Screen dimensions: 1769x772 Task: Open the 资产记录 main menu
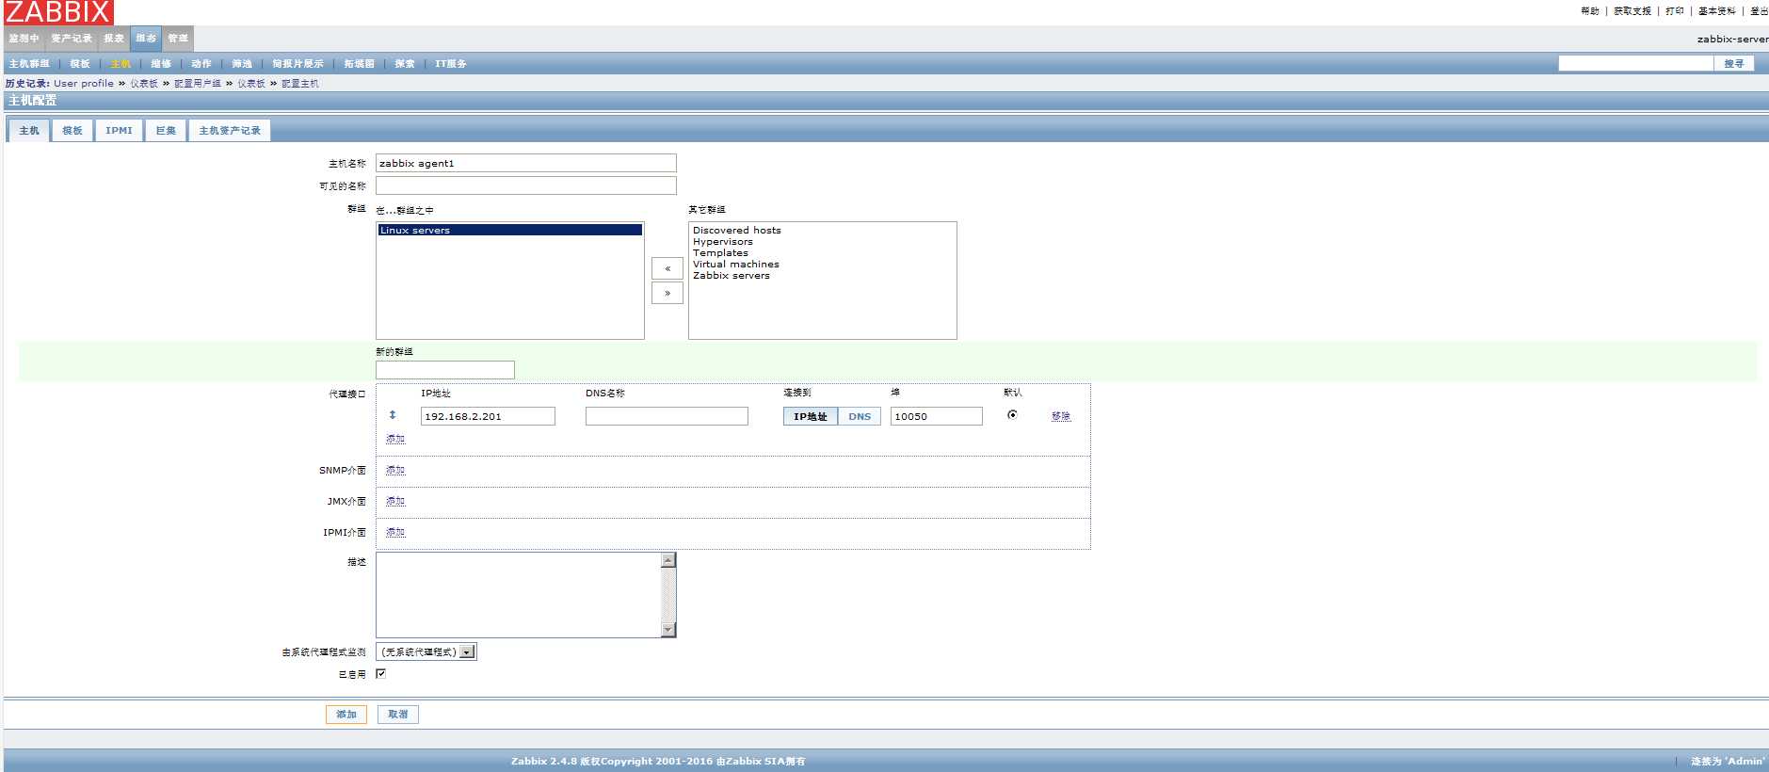[72, 39]
